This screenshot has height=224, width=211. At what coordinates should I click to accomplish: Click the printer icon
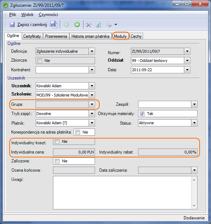click(x=109, y=25)
